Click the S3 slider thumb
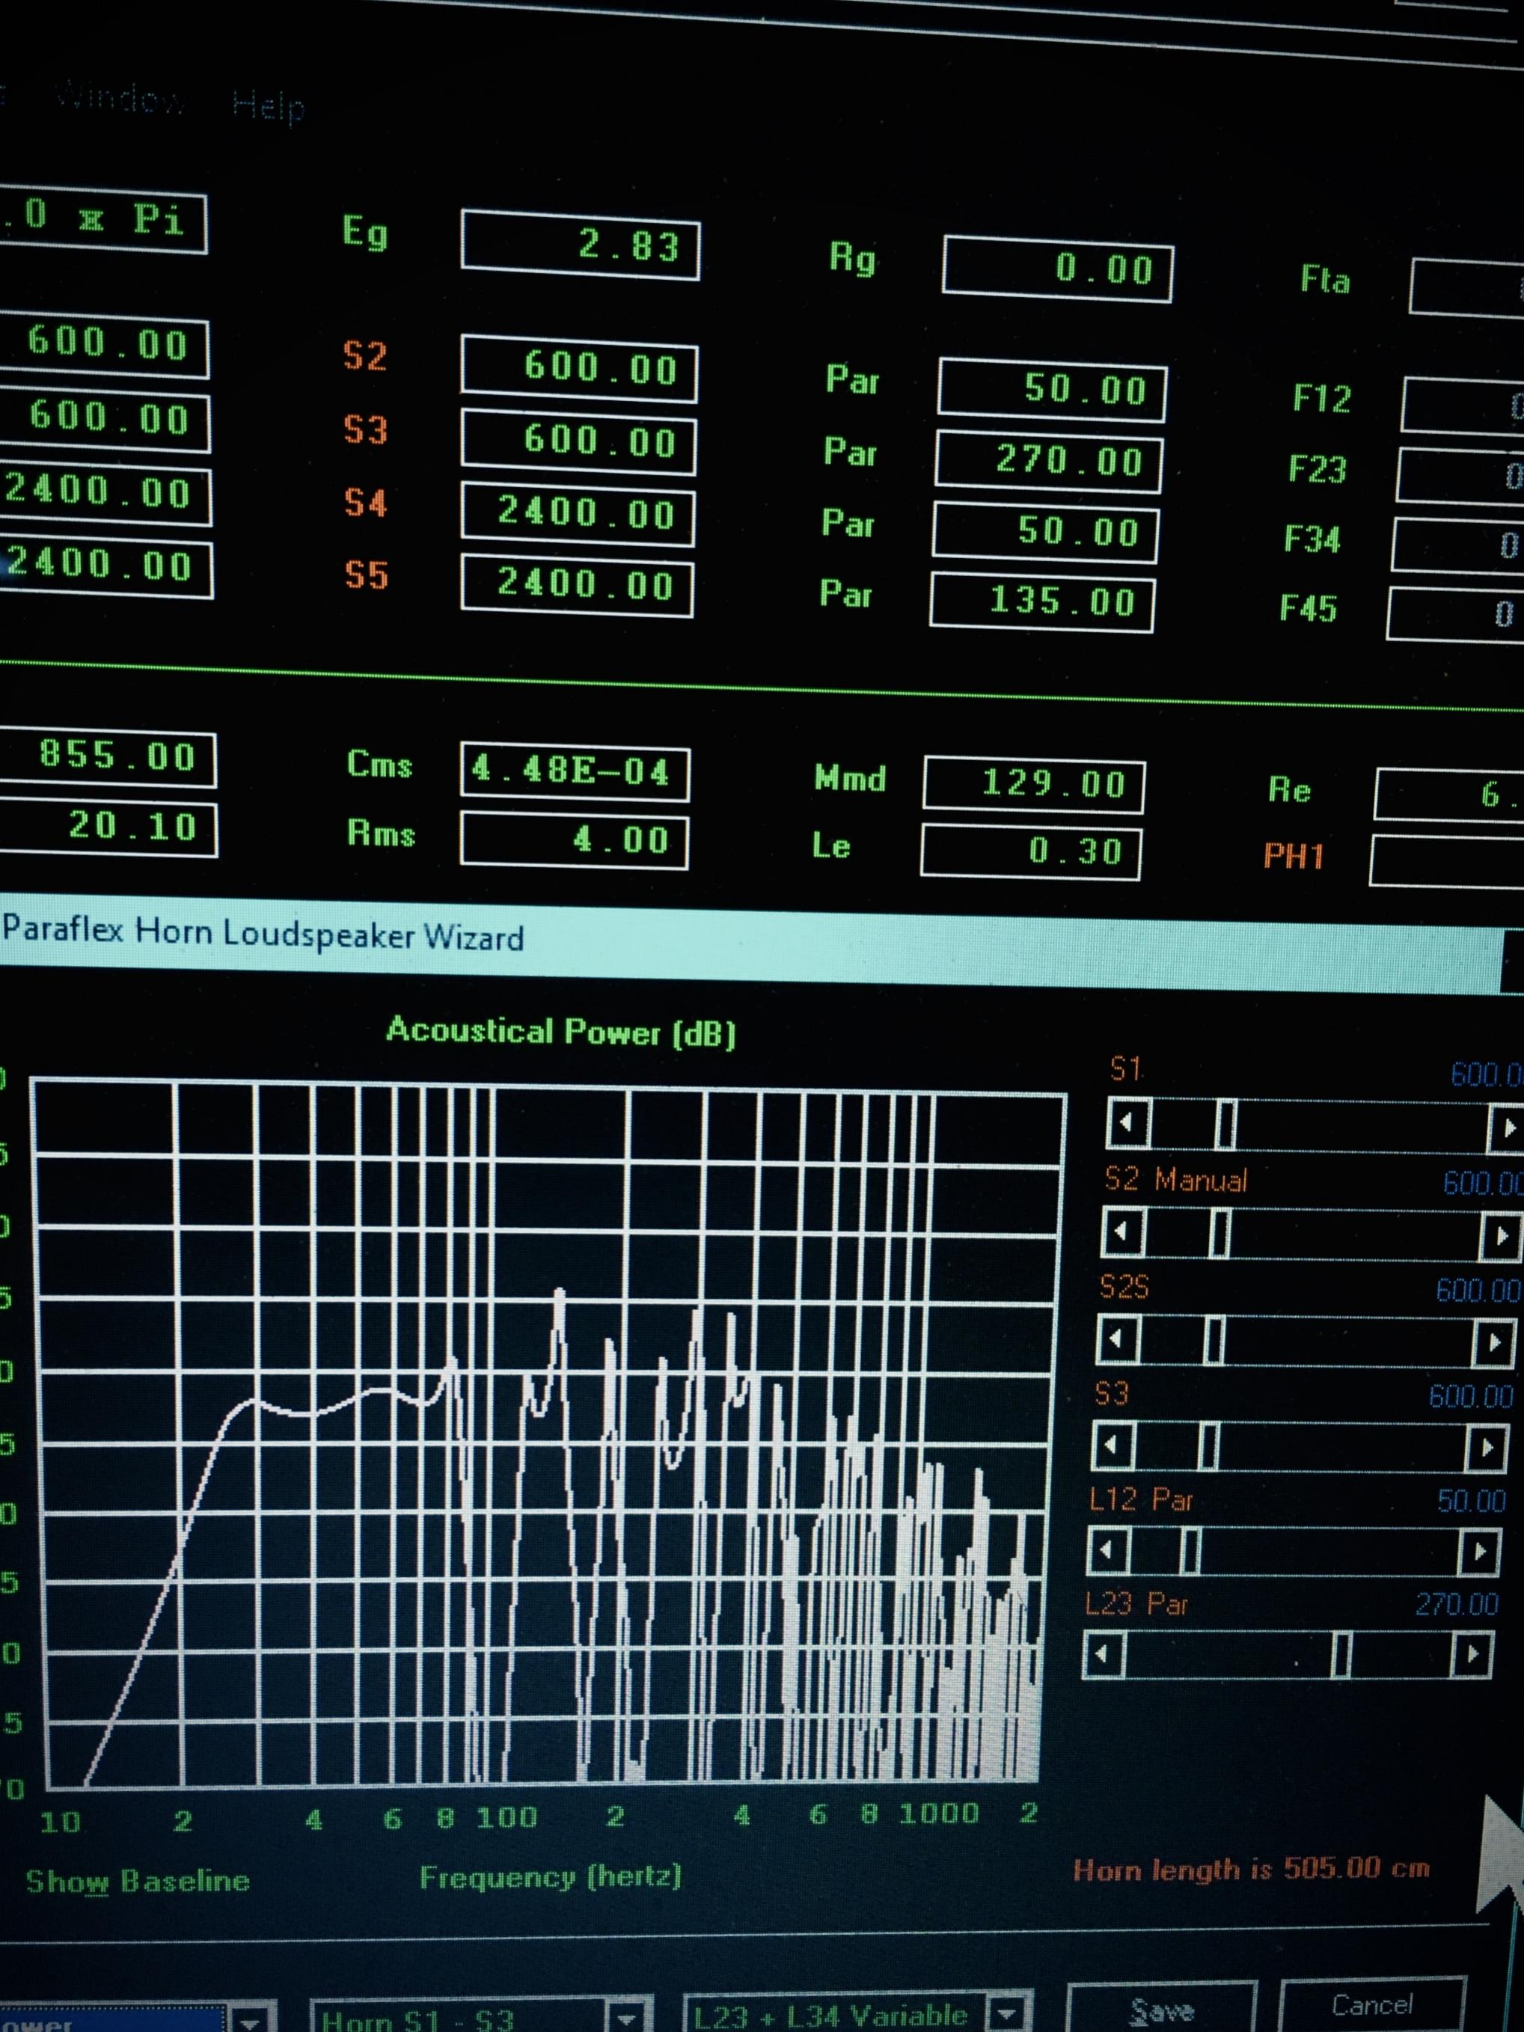1524x2032 pixels. tap(1209, 1446)
